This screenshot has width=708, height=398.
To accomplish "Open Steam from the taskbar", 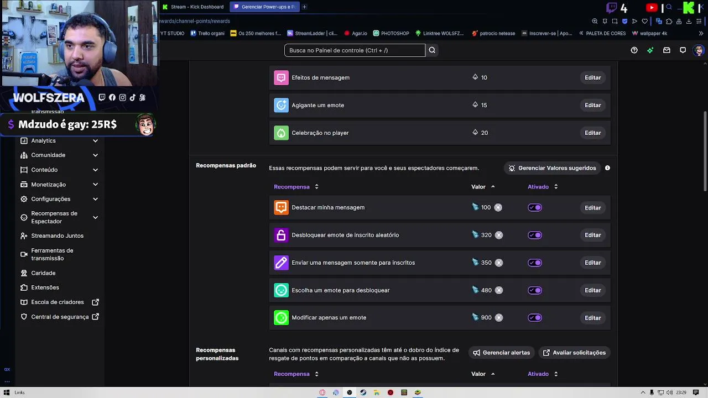I will pyautogui.click(x=363, y=392).
